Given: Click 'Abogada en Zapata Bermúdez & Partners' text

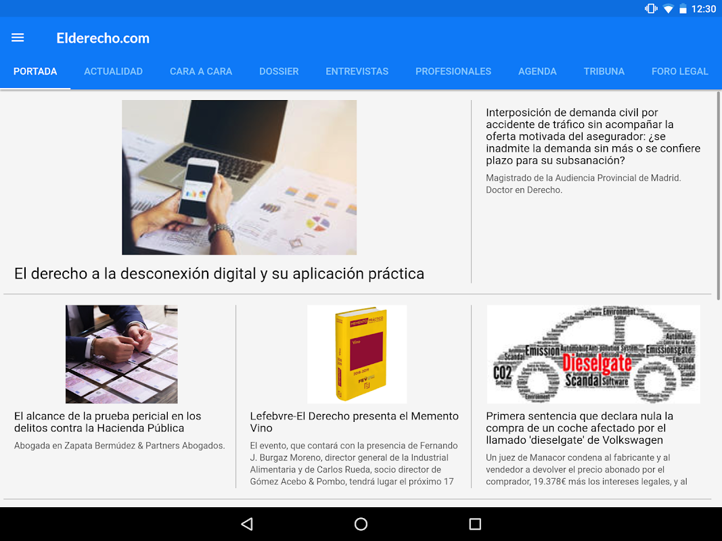Looking at the screenshot, I should point(119,446).
